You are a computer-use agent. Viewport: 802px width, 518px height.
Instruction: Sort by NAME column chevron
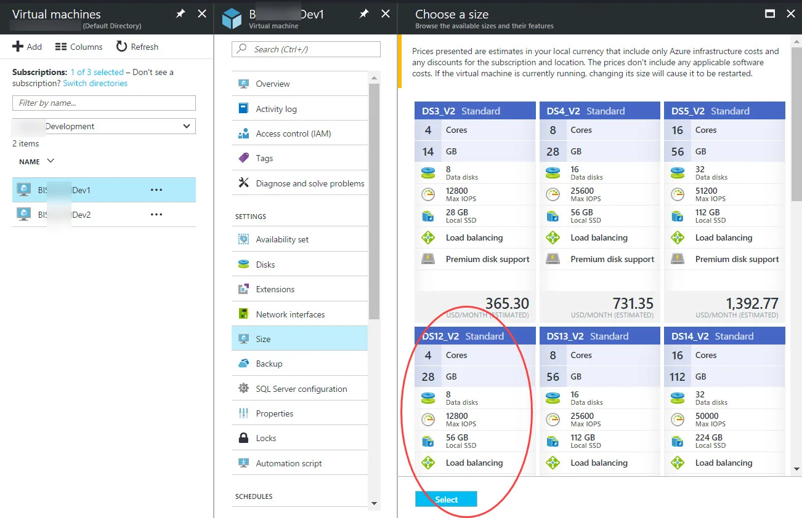[51, 161]
